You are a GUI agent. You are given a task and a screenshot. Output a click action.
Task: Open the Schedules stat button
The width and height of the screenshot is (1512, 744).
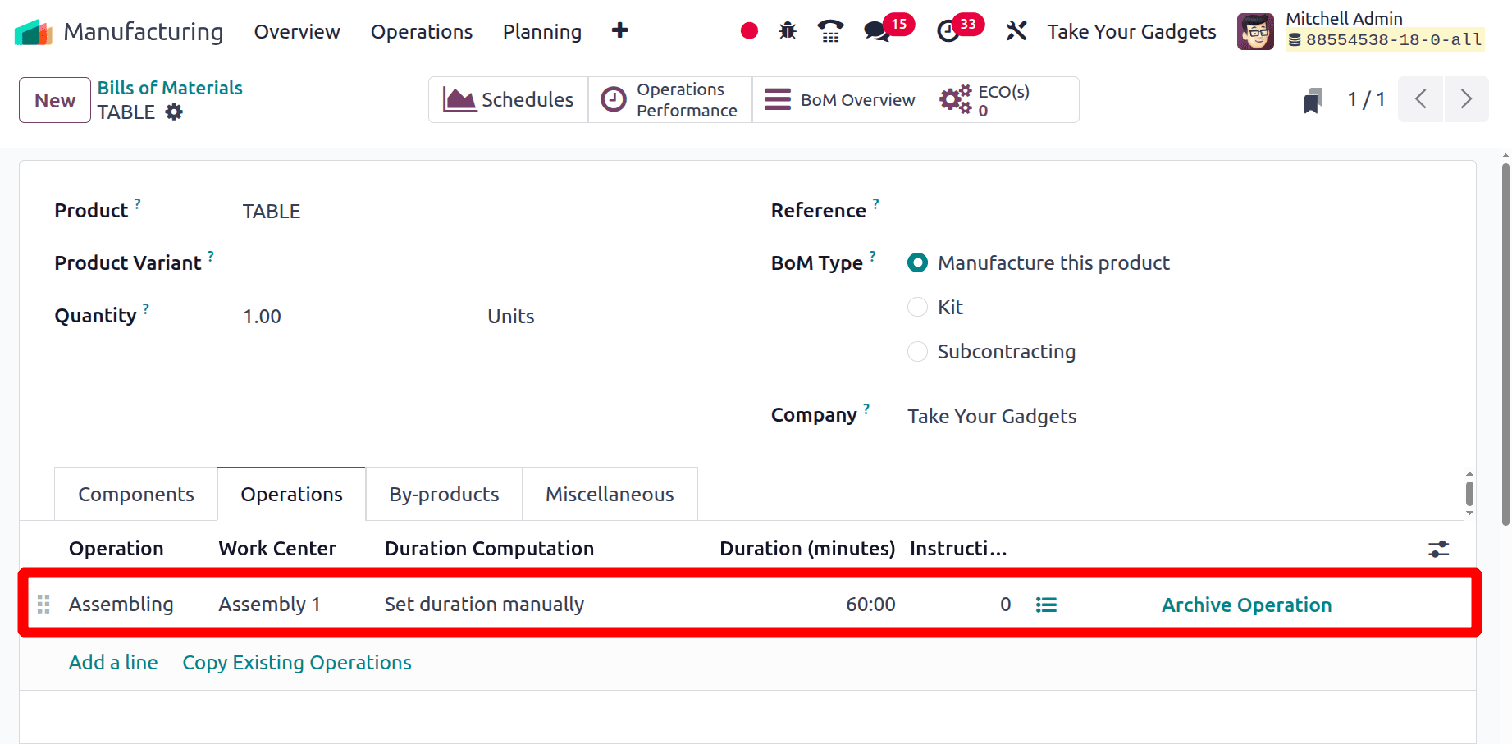tap(509, 99)
